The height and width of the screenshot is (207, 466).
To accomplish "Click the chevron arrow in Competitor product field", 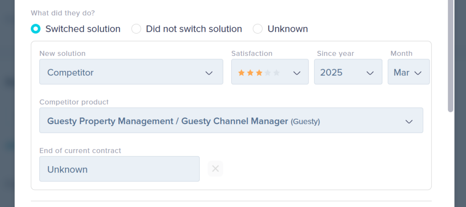I will coord(409,121).
